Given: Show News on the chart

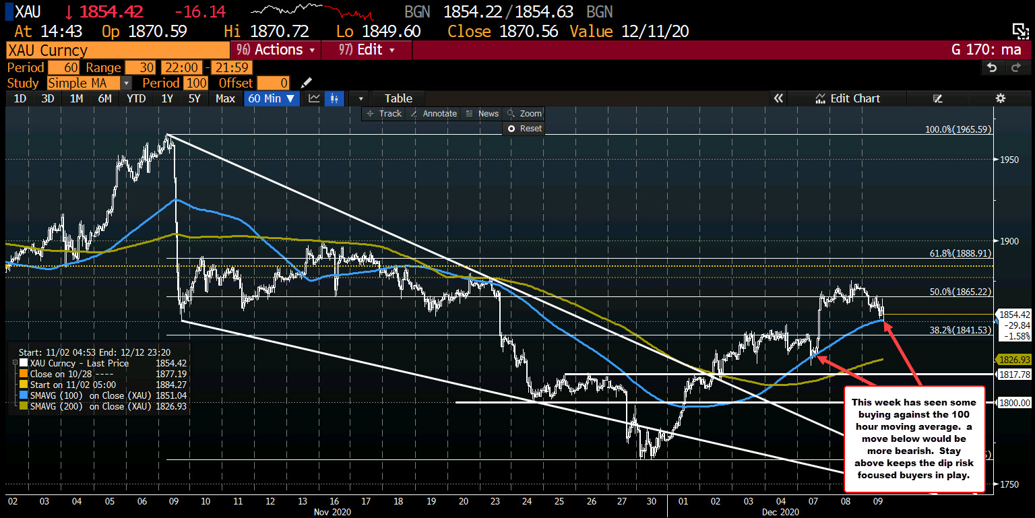Looking at the screenshot, I should point(482,113).
